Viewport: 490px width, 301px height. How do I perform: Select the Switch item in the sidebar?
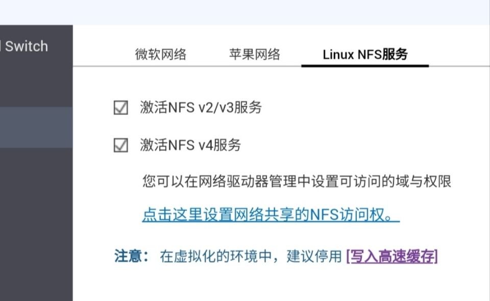(x=26, y=47)
